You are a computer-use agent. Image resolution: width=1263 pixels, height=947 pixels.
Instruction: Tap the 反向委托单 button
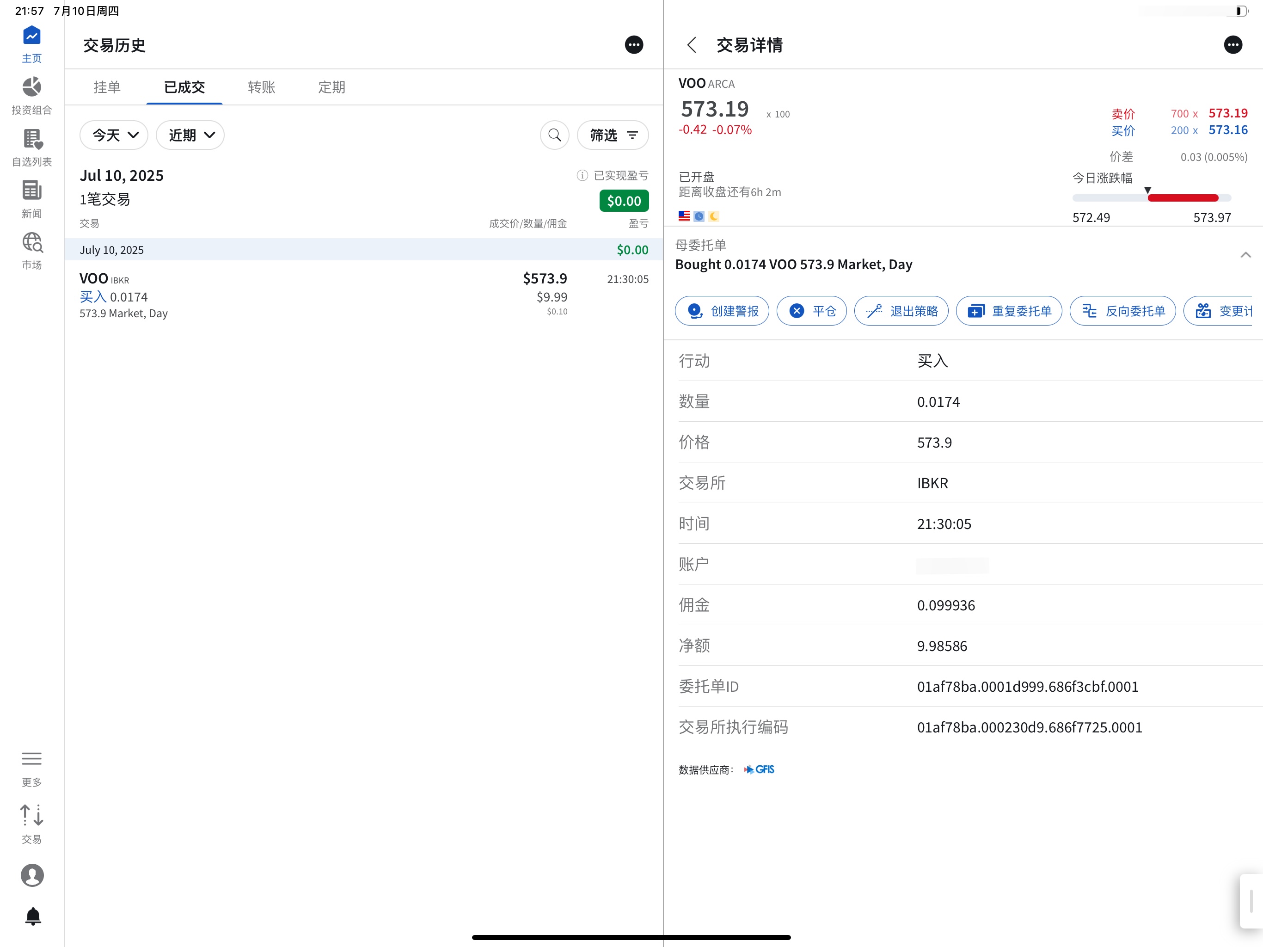coord(1122,311)
